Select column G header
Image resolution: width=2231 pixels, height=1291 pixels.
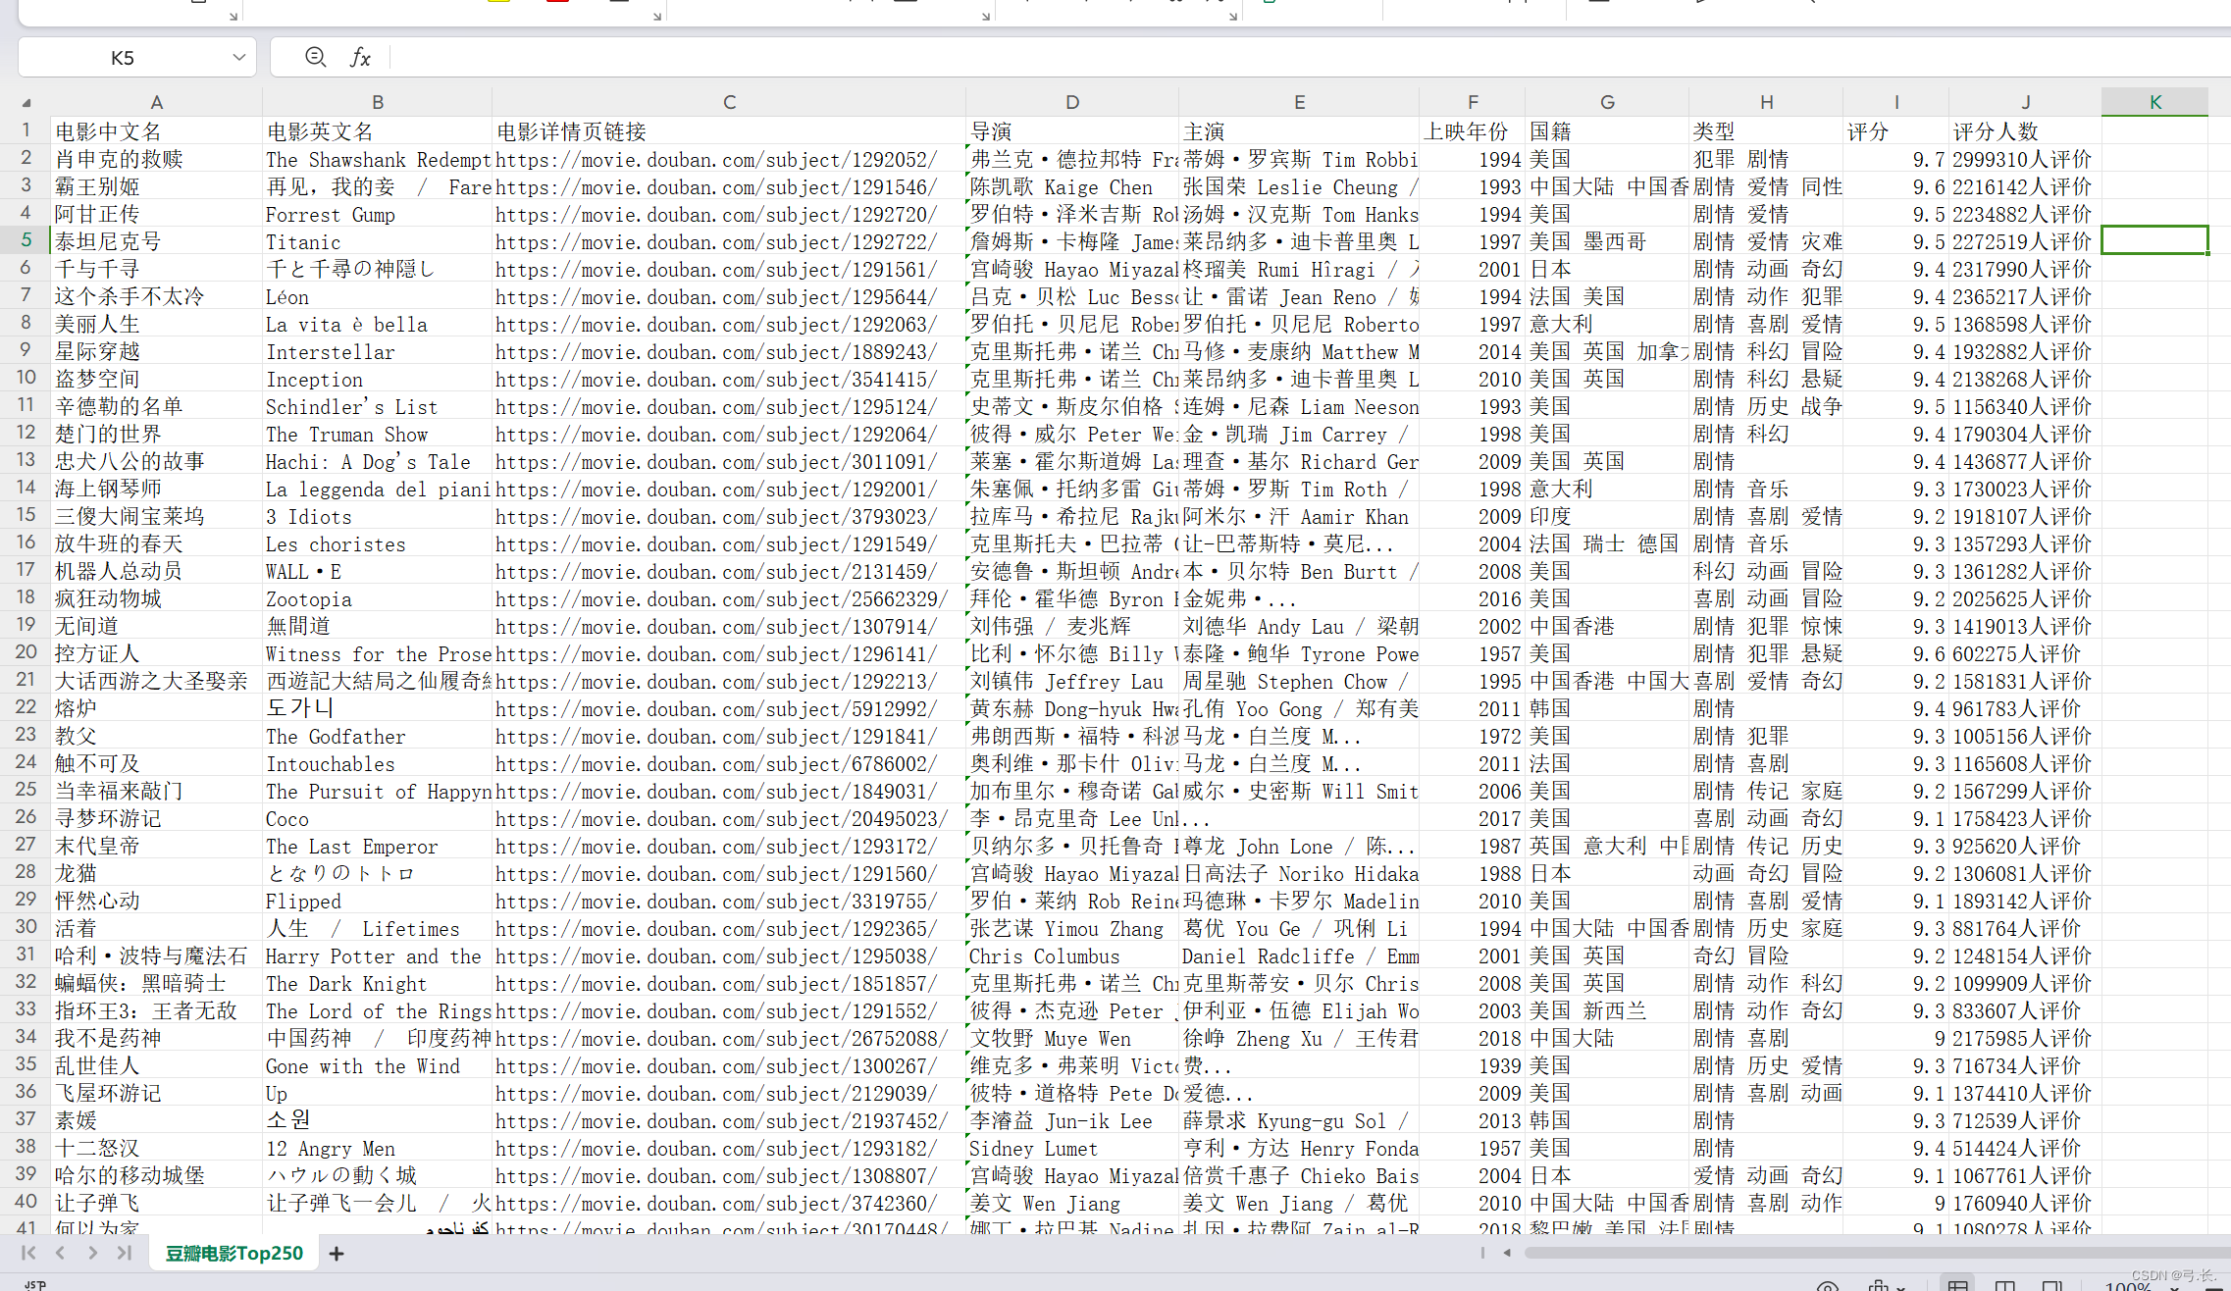point(1607,102)
